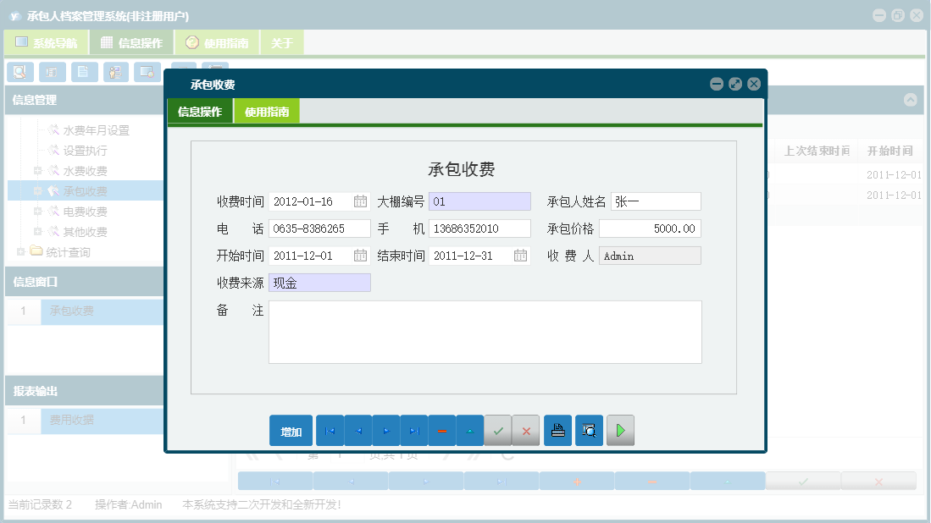Confirm edits with the green checkmark icon
The width and height of the screenshot is (931, 523).
[498, 430]
